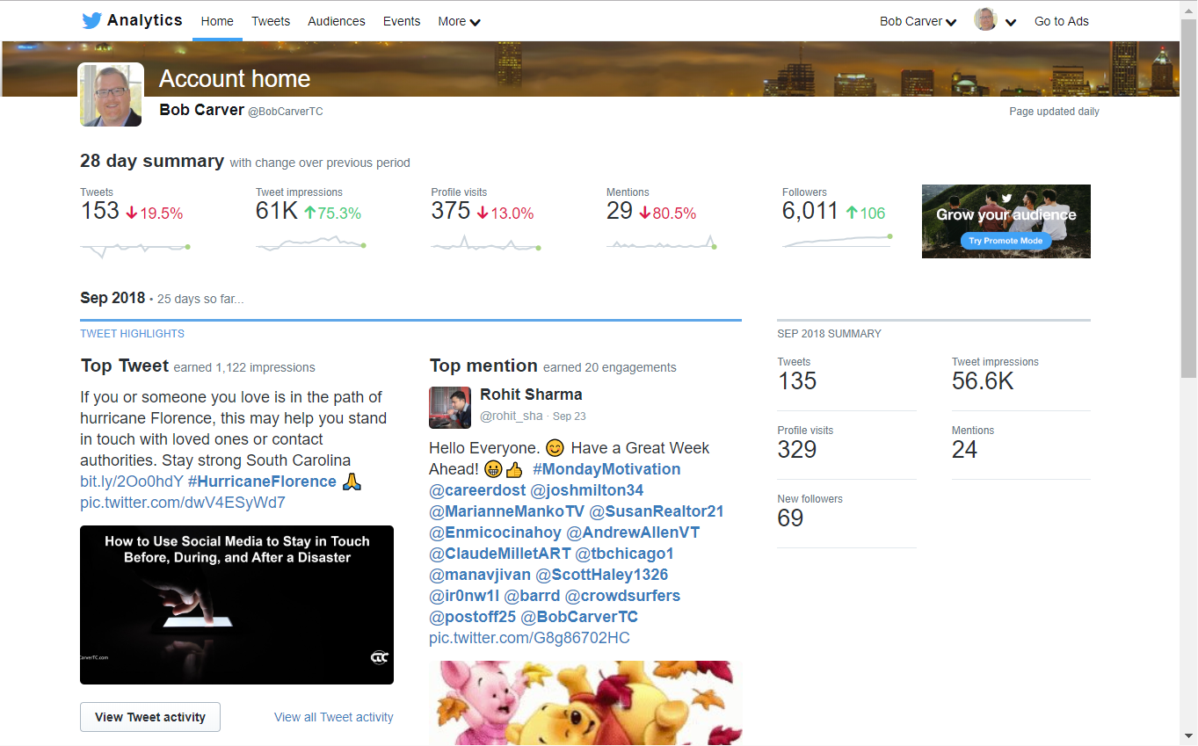
Task: Expand the chevron beside the profile avatar
Action: click(x=1011, y=23)
